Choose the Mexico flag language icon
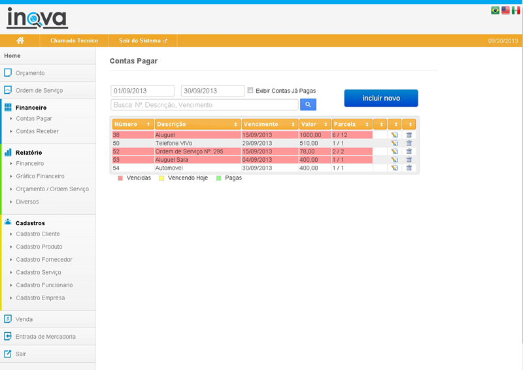Image resolution: width=523 pixels, height=370 pixels. point(516,10)
